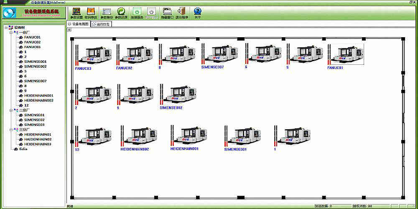Click the 设备树 root label
The height and width of the screenshot is (209, 418).
pyautogui.click(x=20, y=28)
